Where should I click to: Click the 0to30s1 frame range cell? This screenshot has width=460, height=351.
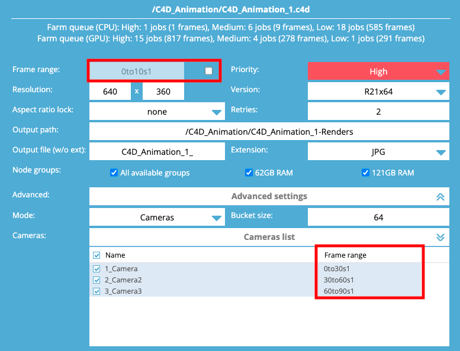[337, 268]
